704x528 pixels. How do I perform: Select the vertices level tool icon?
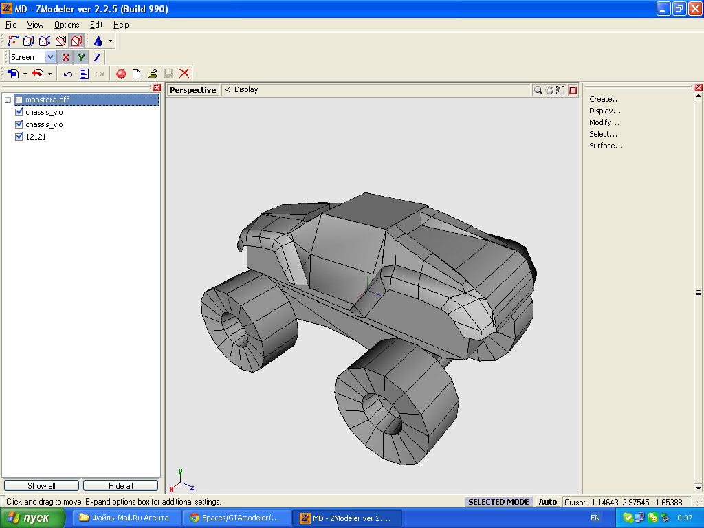(x=13, y=41)
